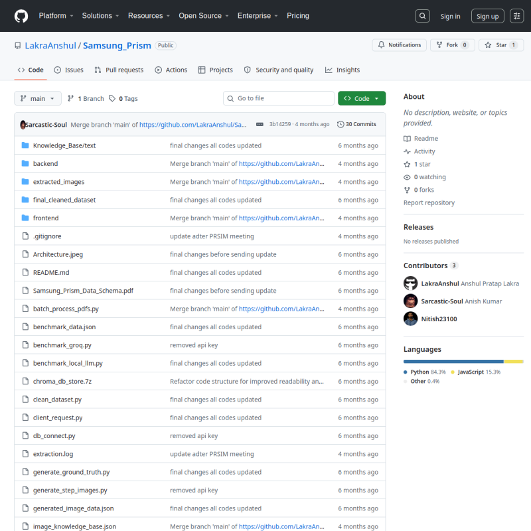Viewport: 531px width, 531px height.
Task: Open the extracted_images folder
Action: (x=58, y=182)
